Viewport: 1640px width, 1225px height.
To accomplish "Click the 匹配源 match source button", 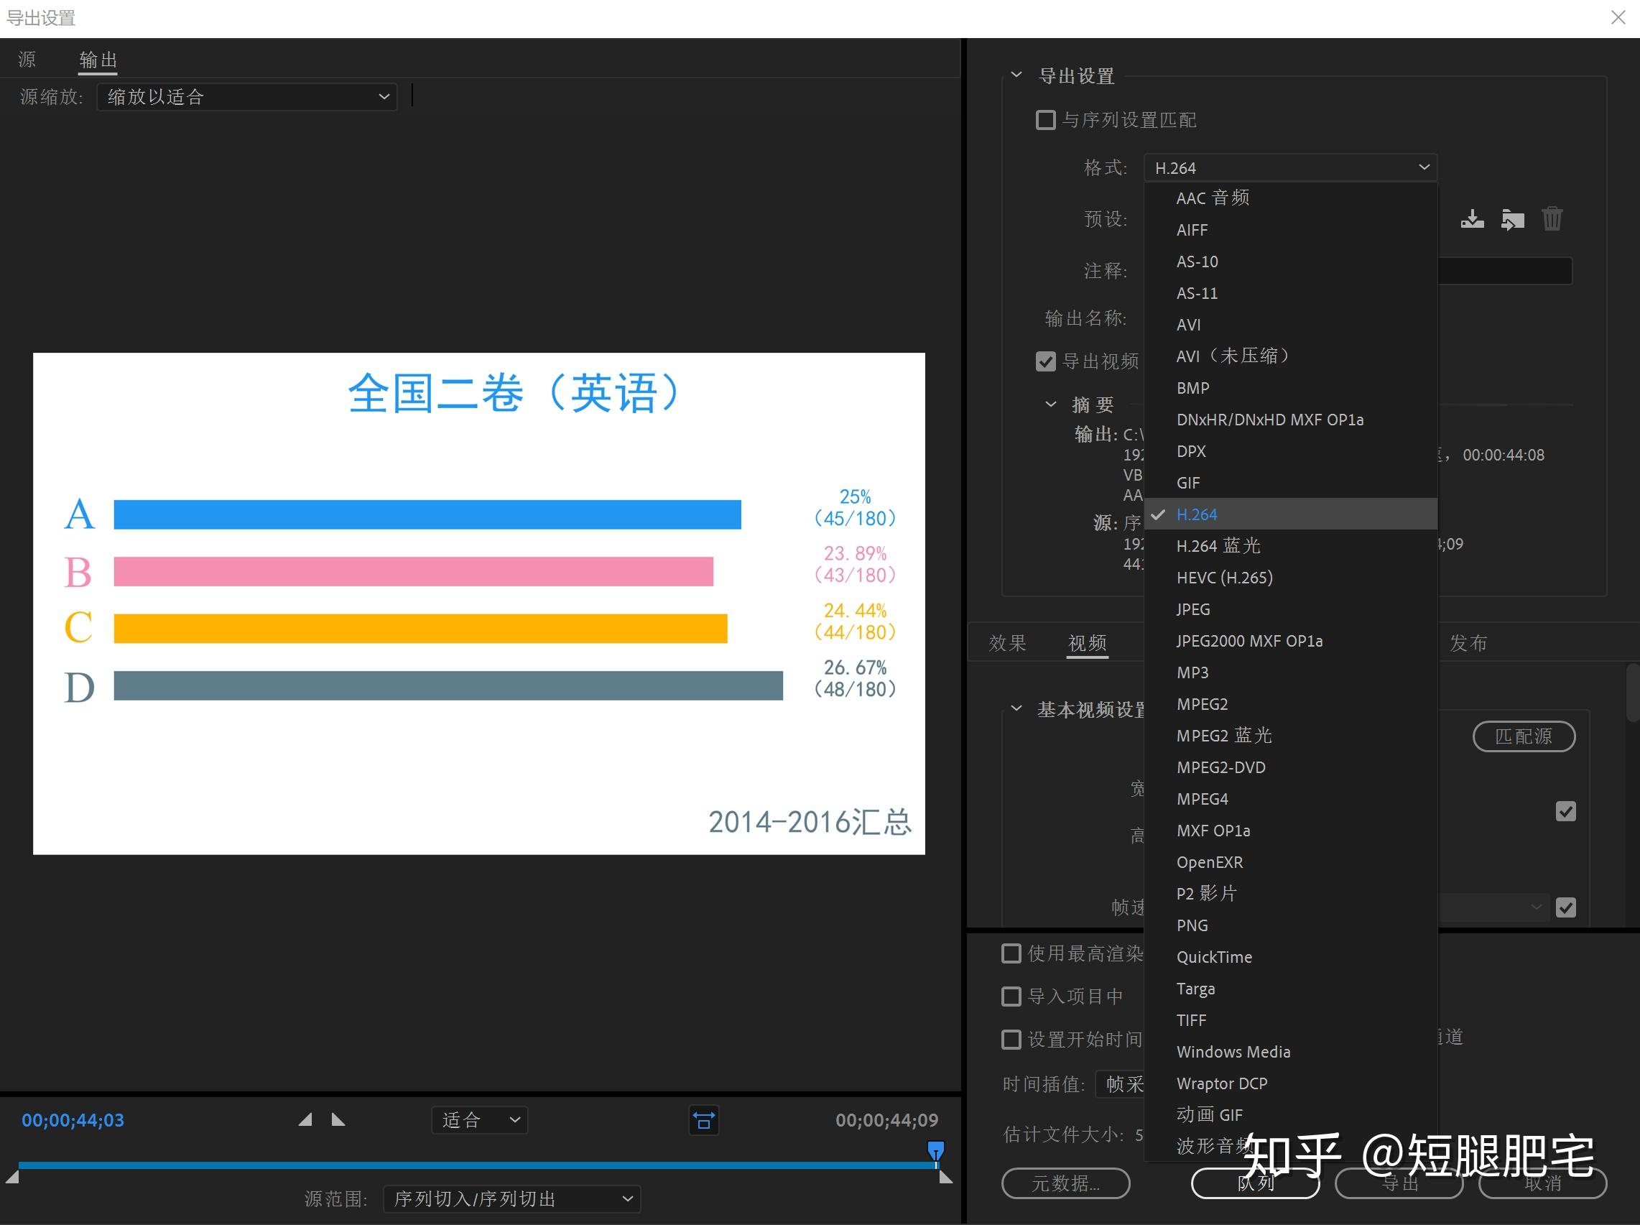I will (x=1524, y=736).
